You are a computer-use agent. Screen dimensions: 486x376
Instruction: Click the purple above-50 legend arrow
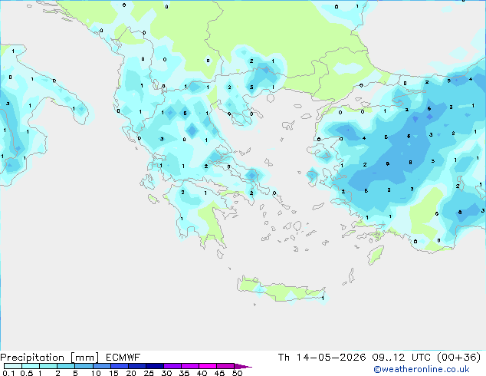(x=243, y=366)
